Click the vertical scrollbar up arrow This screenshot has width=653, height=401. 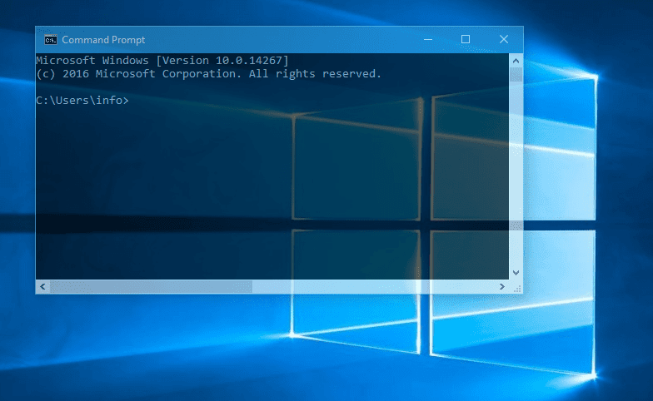point(516,61)
